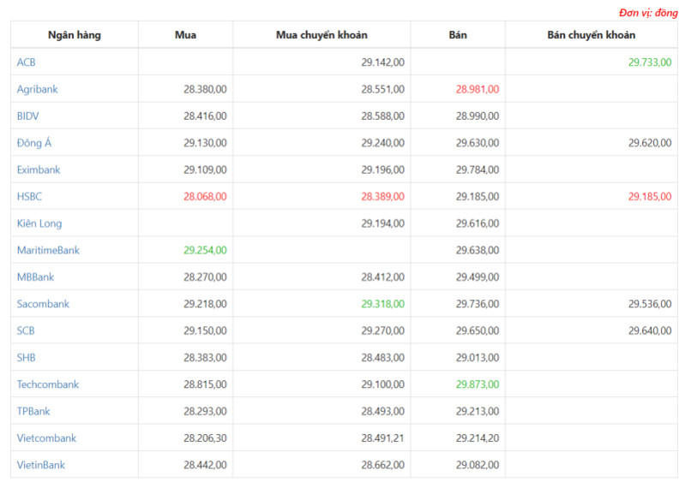Click the Mua chuyển khoản column header
This screenshot has height=482, width=685.
[322, 35]
